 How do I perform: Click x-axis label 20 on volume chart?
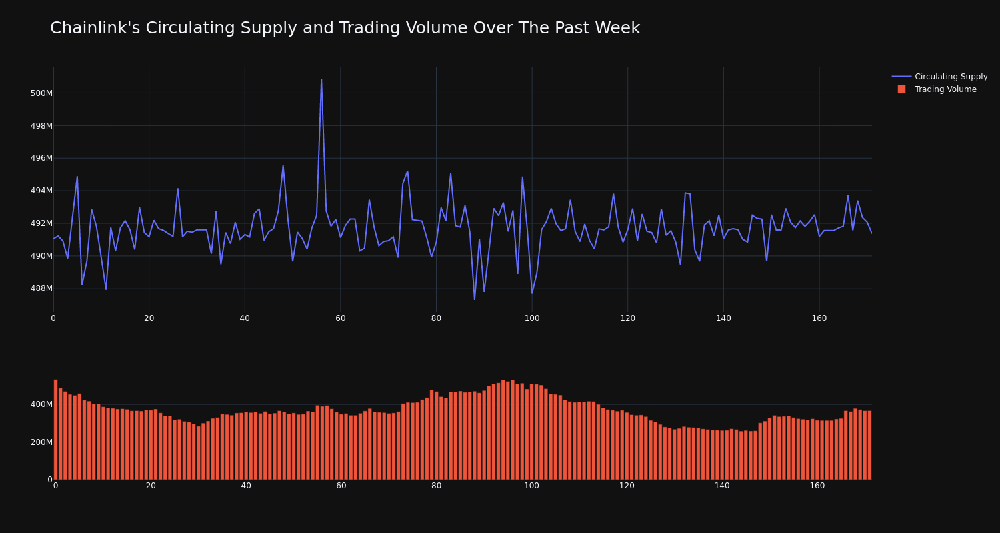click(151, 486)
